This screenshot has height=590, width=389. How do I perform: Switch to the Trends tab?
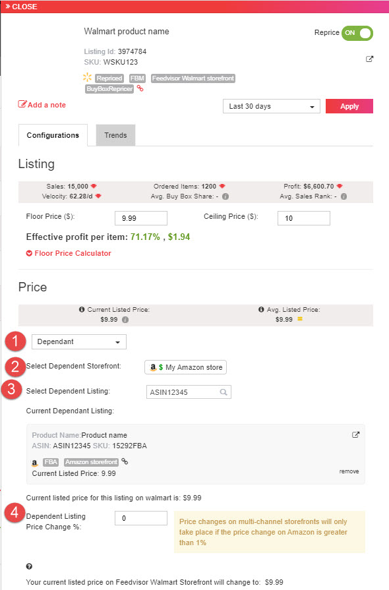coord(115,135)
